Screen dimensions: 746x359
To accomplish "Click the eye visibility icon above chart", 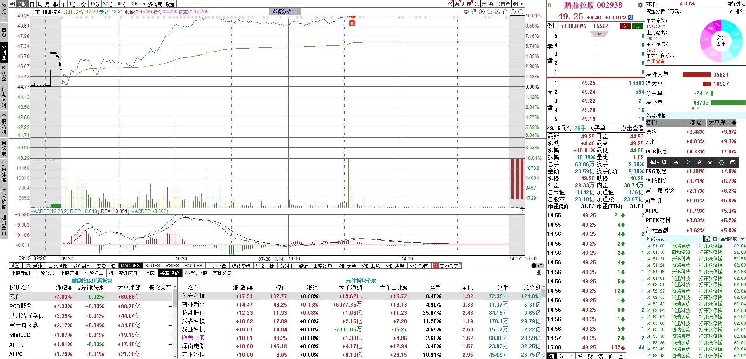I will pos(466,12).
